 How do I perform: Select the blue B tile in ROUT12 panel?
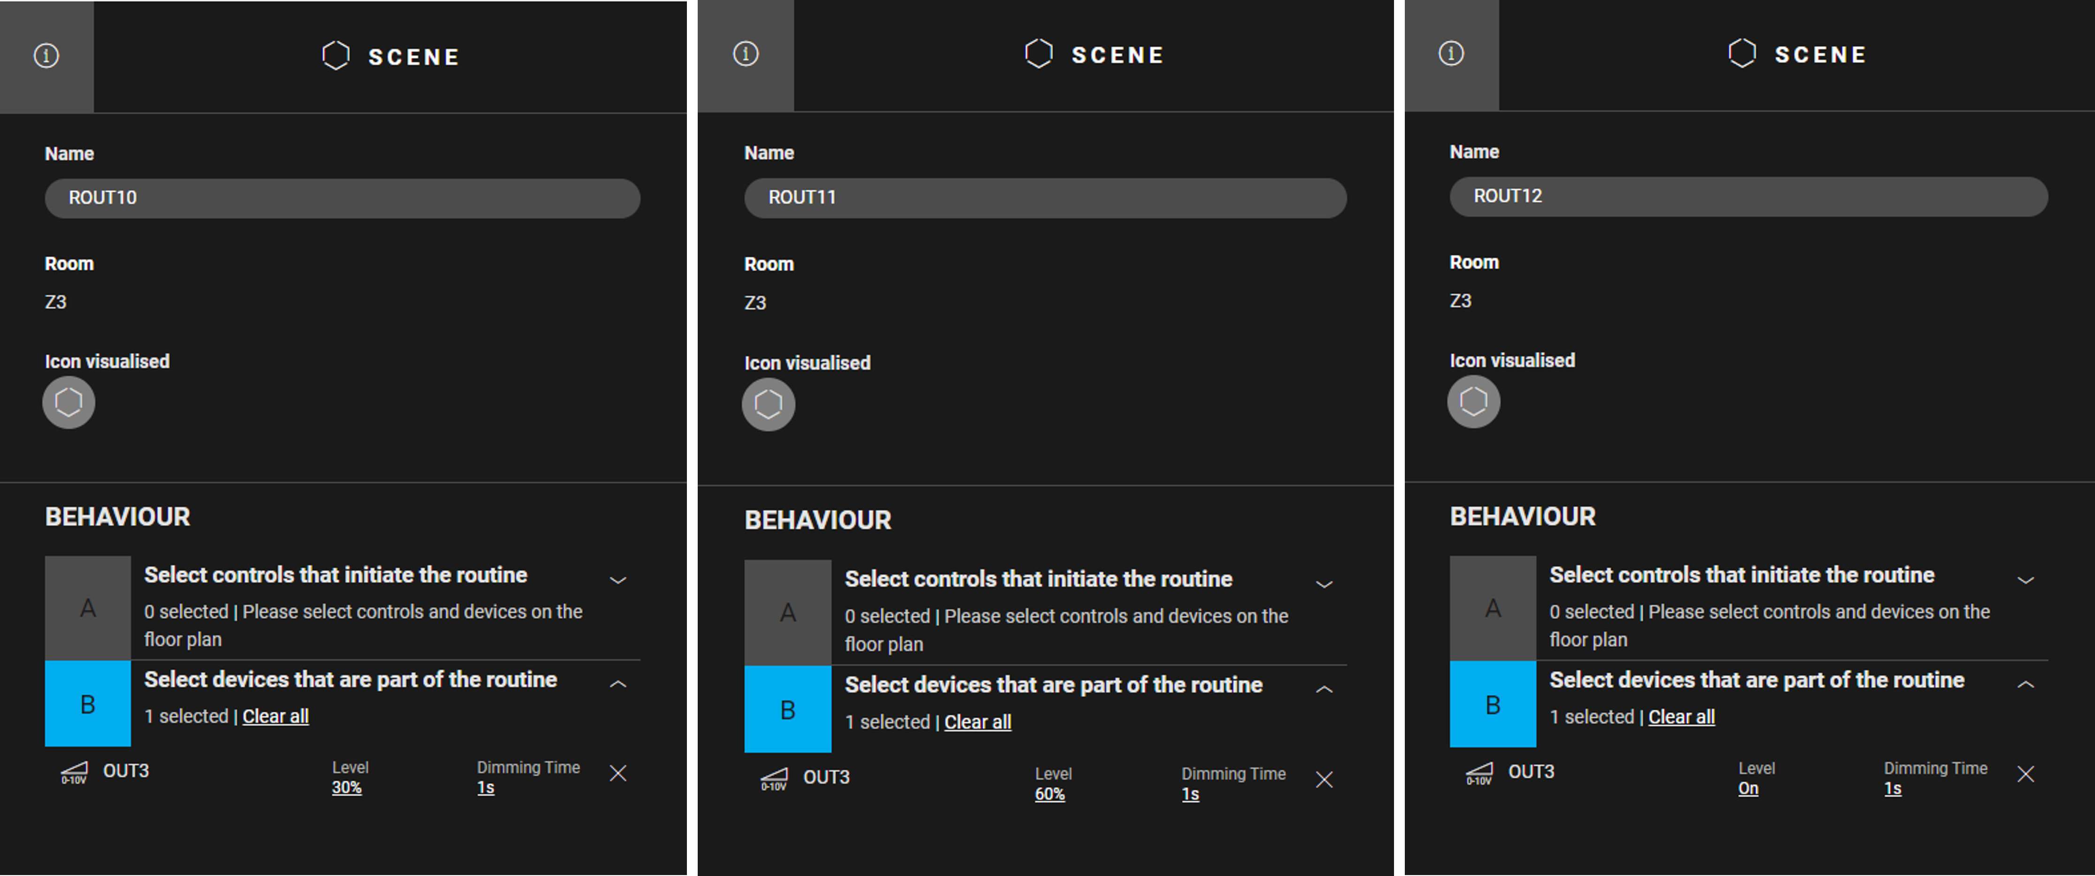click(x=1493, y=705)
